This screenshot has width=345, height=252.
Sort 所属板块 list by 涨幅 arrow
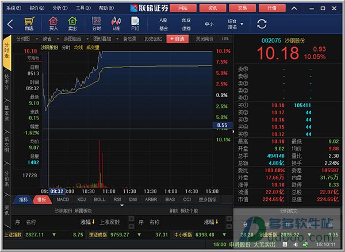pos(94,222)
